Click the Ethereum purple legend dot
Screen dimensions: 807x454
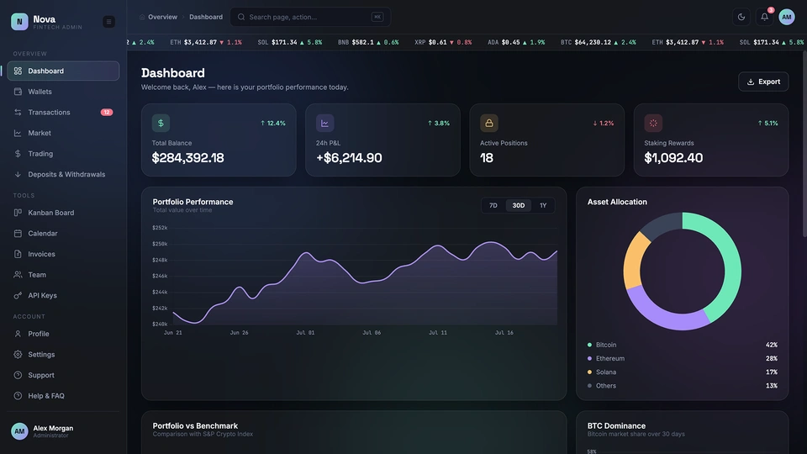[x=589, y=358]
